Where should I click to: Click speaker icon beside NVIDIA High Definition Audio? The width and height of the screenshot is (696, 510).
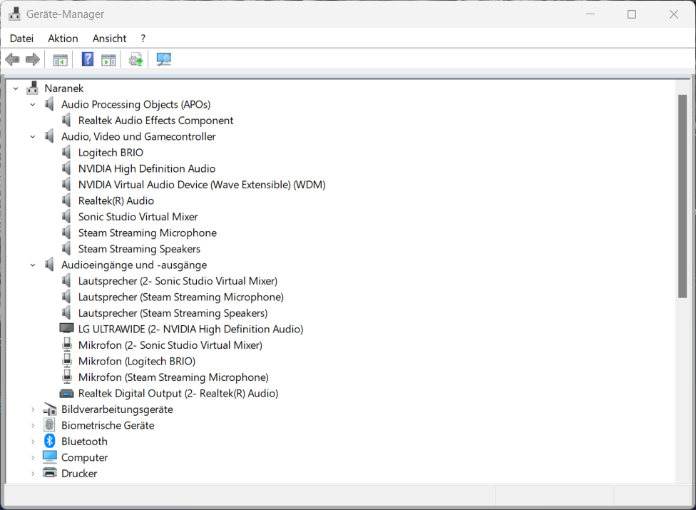[66, 168]
